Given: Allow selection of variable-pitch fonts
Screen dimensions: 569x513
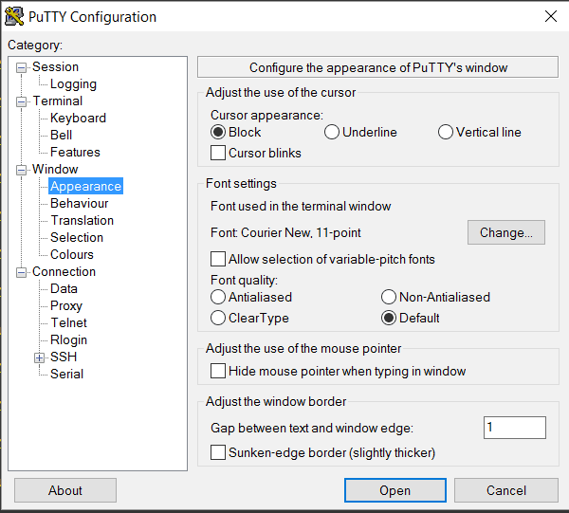Looking at the screenshot, I should point(218,259).
